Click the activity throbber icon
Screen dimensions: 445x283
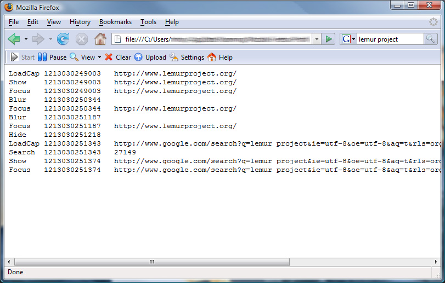click(433, 22)
